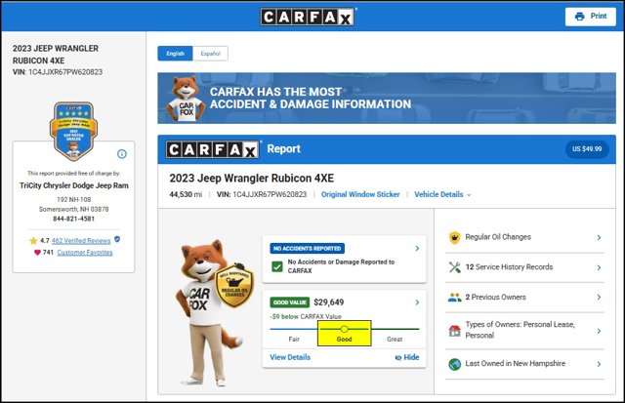Switch the report language to English
Screen dimensions: 625x403
(x=176, y=54)
